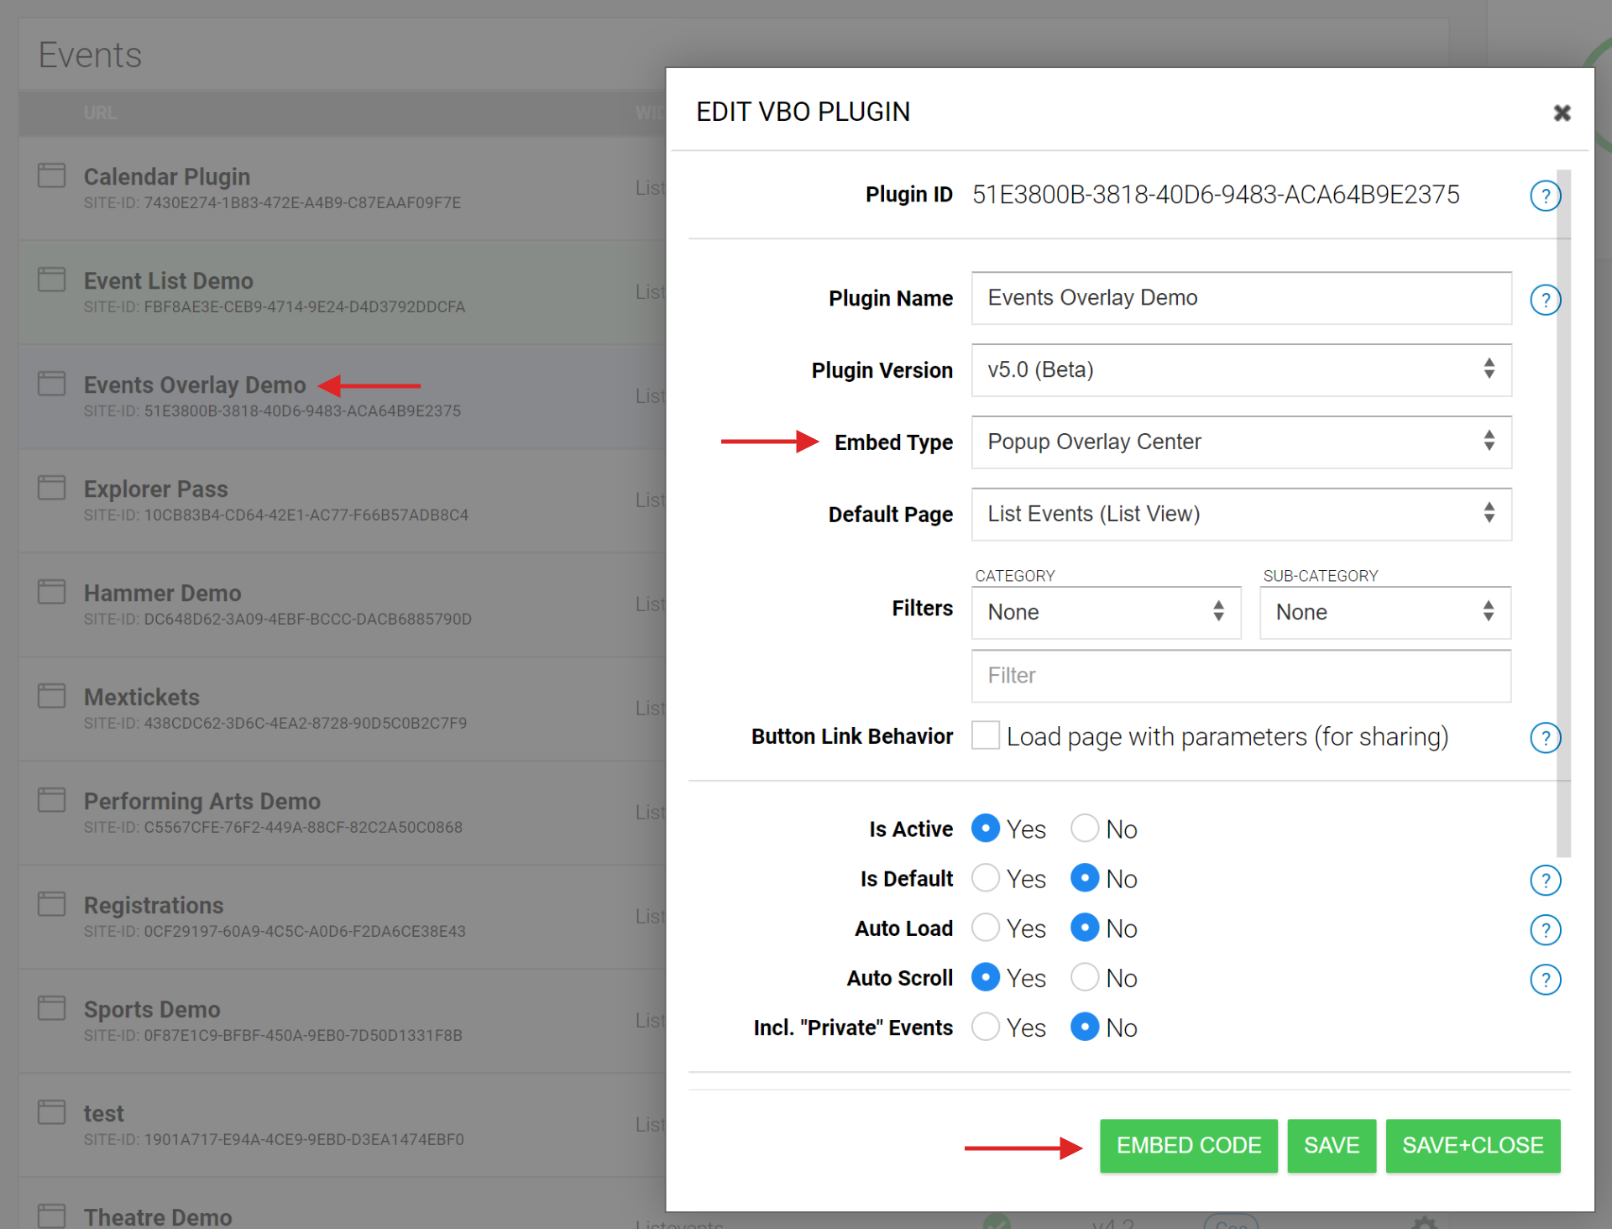Open help icon next to Plugin Name

point(1545,300)
